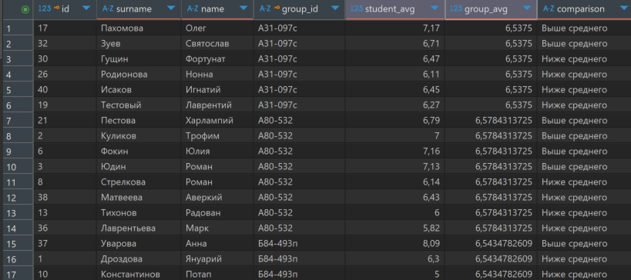
Task: Click the cell with surname Пахомова
Action: coord(139,28)
